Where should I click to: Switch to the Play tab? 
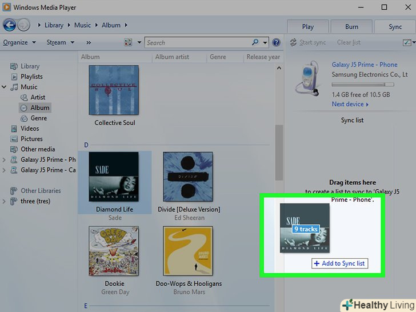coord(308,26)
